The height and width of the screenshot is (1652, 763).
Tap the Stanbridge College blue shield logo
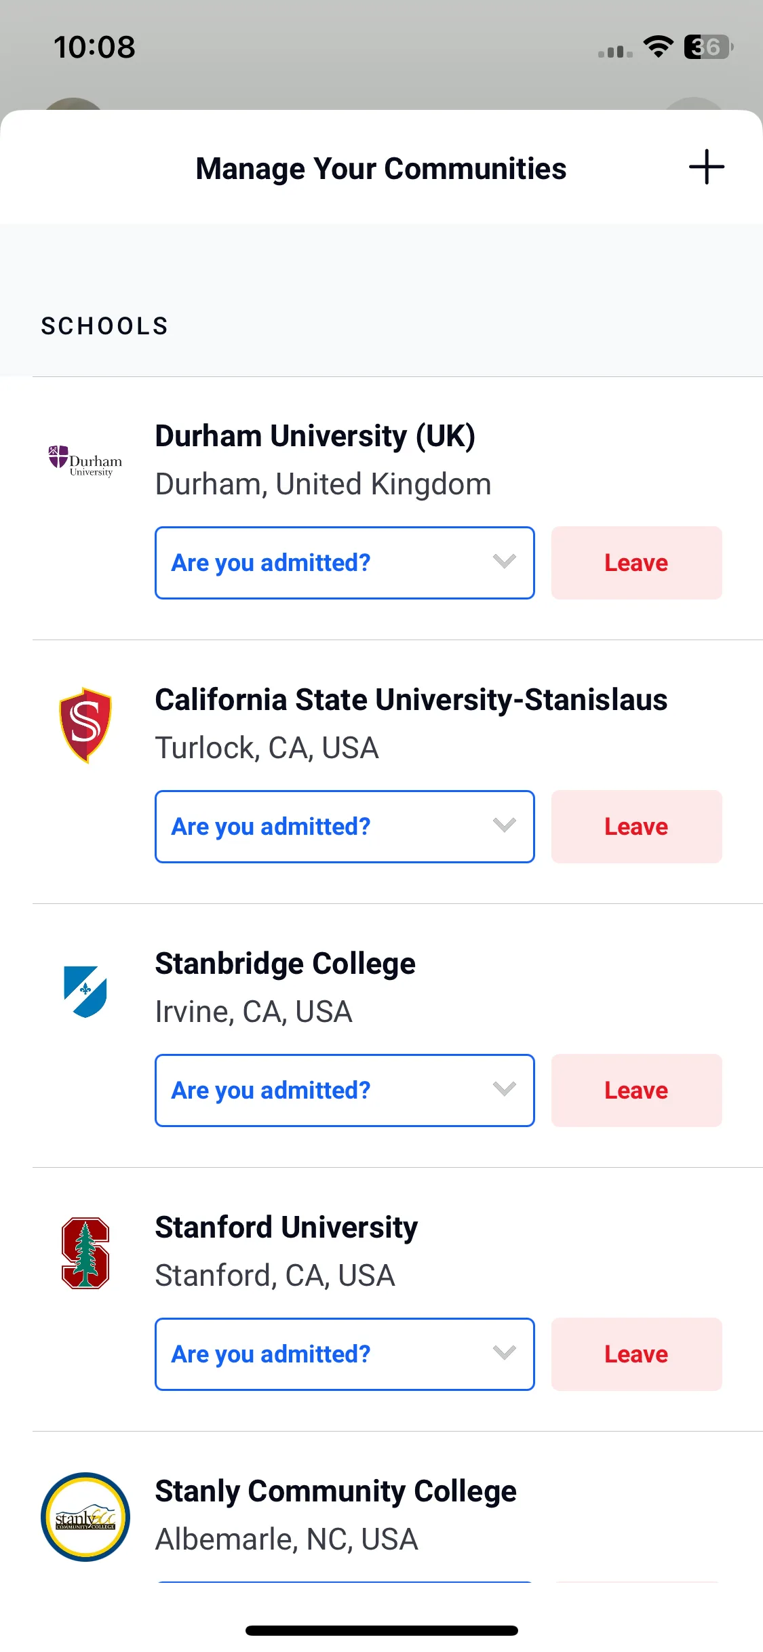[x=85, y=991]
